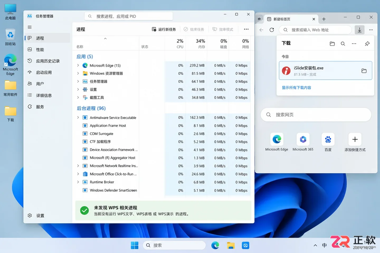
Task: Expand the 设置 process row
Action: click(78, 89)
